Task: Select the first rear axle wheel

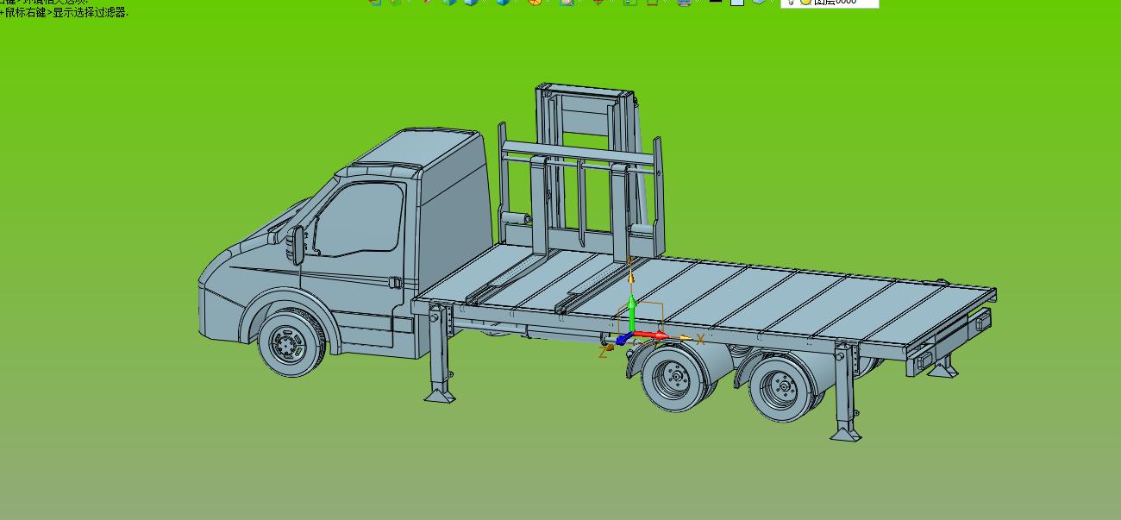Action: (x=675, y=378)
